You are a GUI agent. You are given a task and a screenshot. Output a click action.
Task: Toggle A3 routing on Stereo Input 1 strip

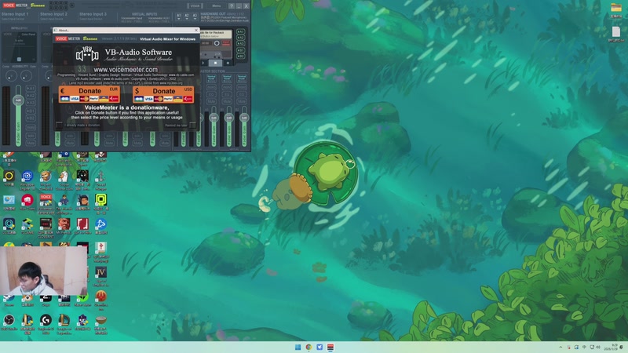31,103
